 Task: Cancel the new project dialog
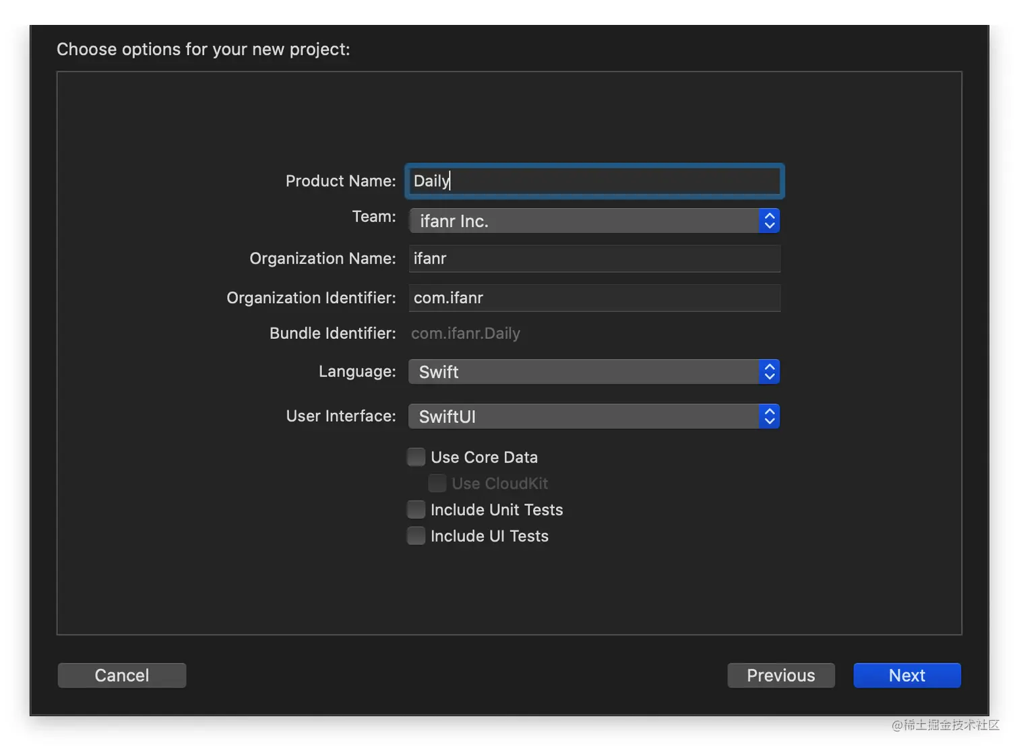click(122, 676)
